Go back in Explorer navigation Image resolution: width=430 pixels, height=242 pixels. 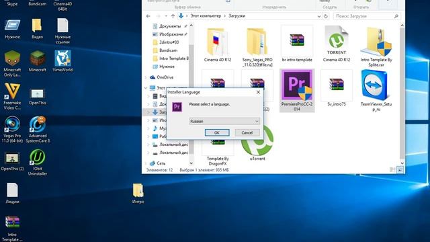point(148,16)
